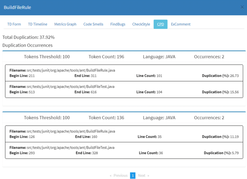Click the Next pagination link
Viewport: 247px width, 179px height.
coord(143,175)
